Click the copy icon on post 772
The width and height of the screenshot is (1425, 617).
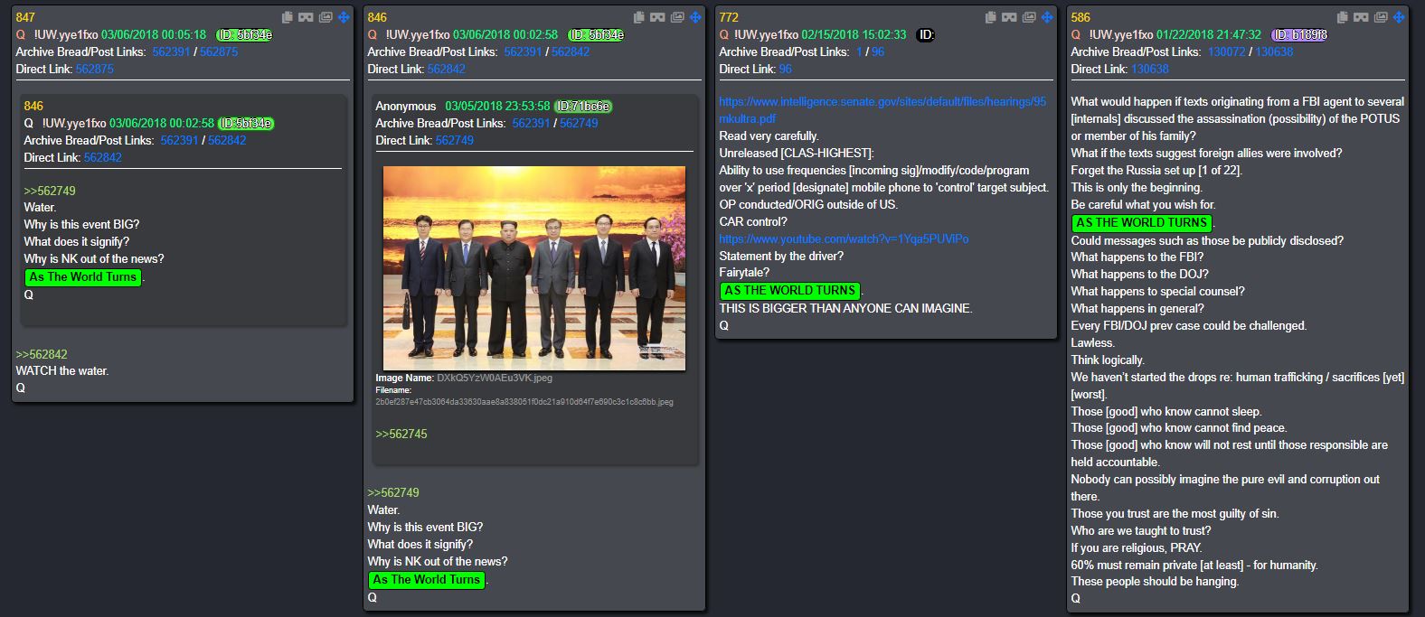tap(991, 17)
